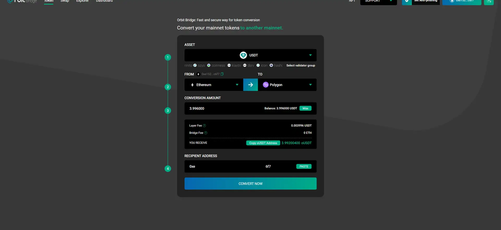Open the Dashboard tab
The image size is (501, 230).
pos(104,1)
